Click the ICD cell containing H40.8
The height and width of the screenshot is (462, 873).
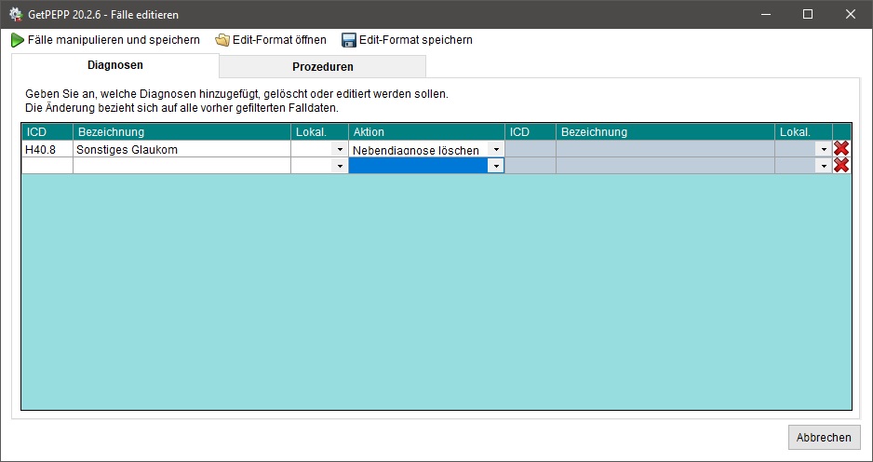(x=47, y=149)
